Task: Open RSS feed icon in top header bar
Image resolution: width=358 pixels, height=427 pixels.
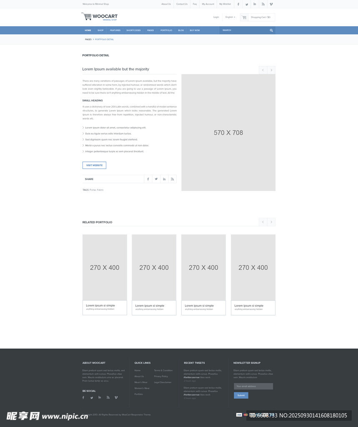Action: click(263, 4)
